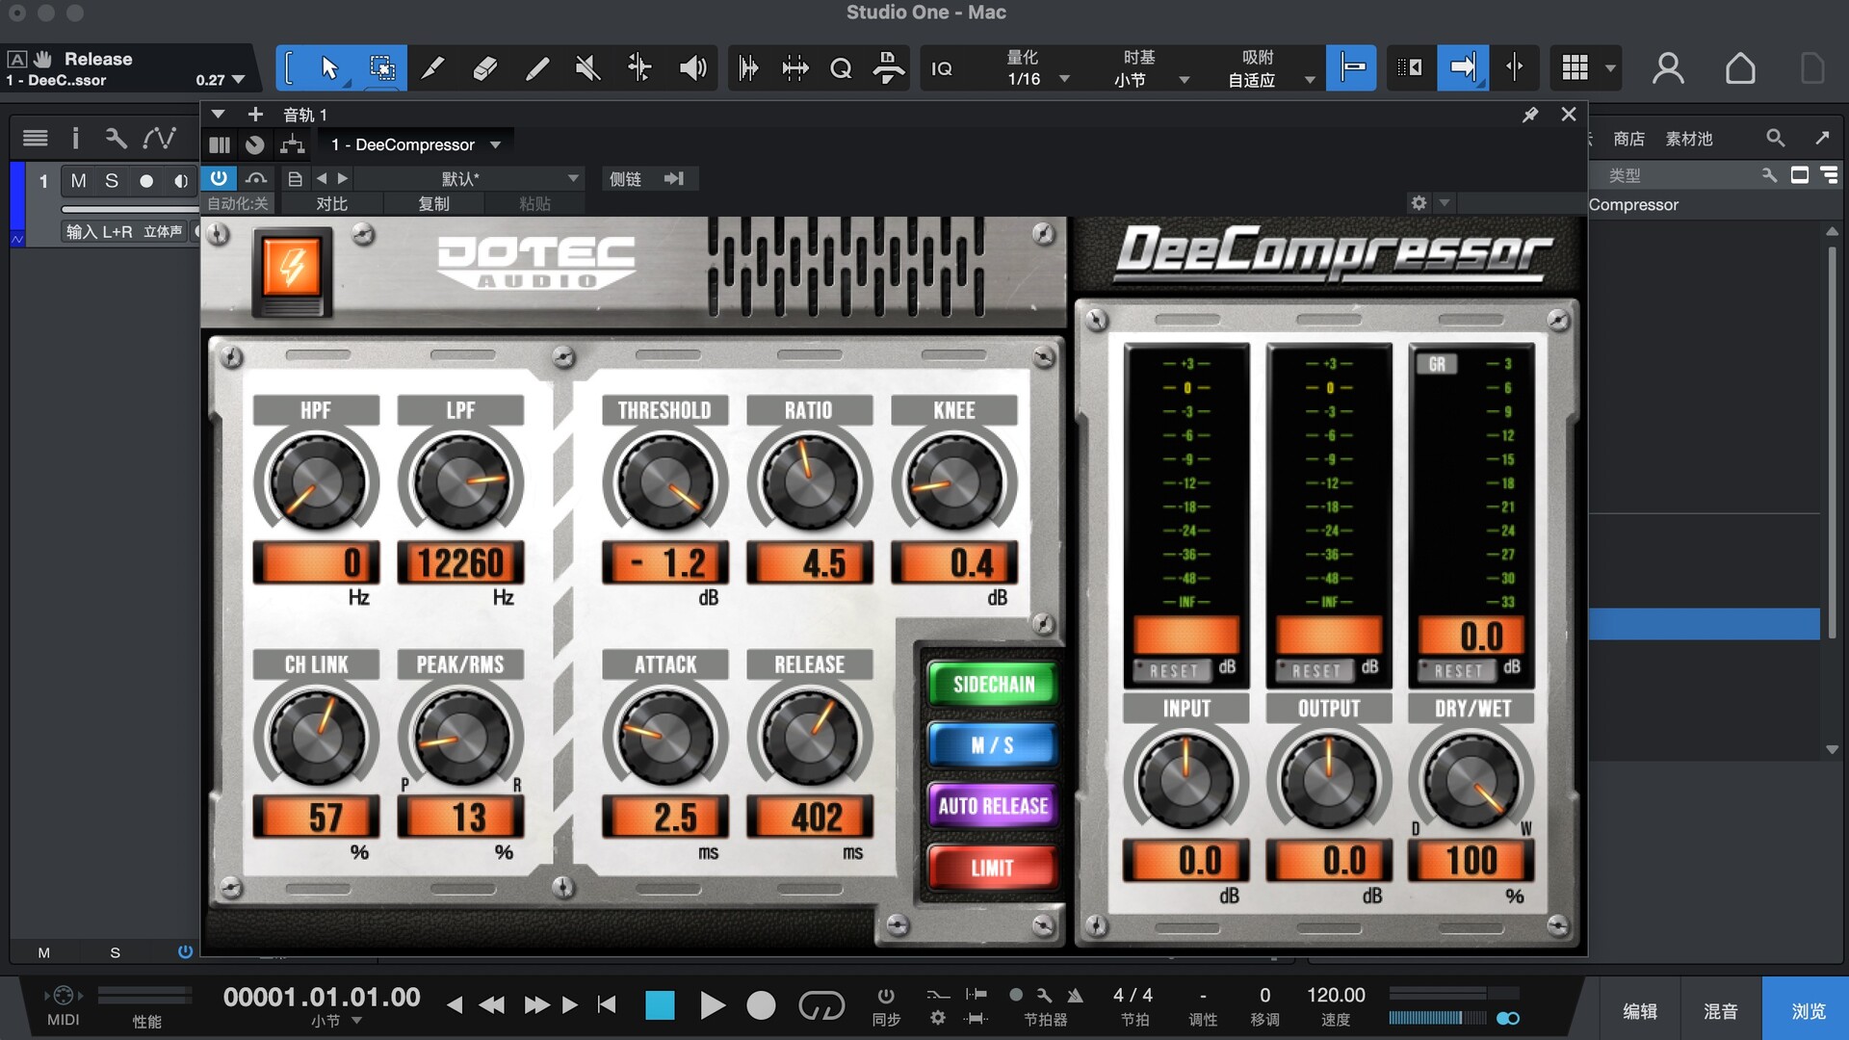Switch to the 混音 tab
The image size is (1849, 1040).
pos(1721,1011)
